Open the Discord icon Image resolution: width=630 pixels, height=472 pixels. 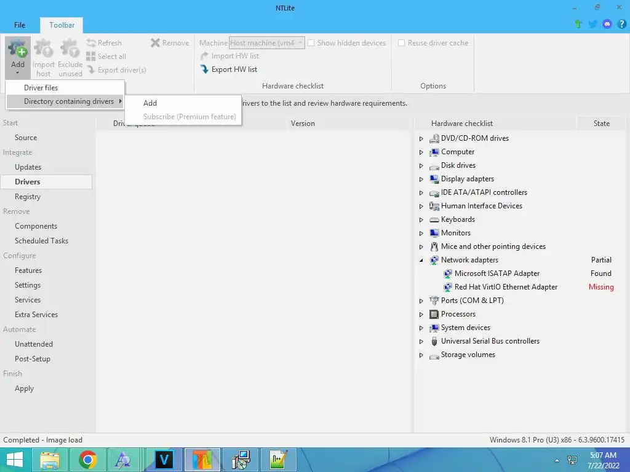(x=607, y=24)
